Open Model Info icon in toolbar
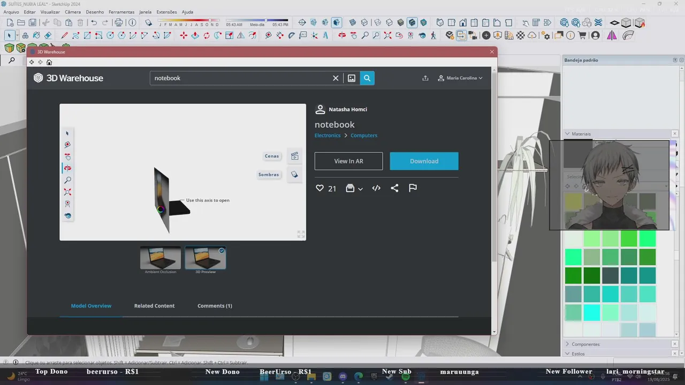The width and height of the screenshot is (685, 385). (132, 22)
